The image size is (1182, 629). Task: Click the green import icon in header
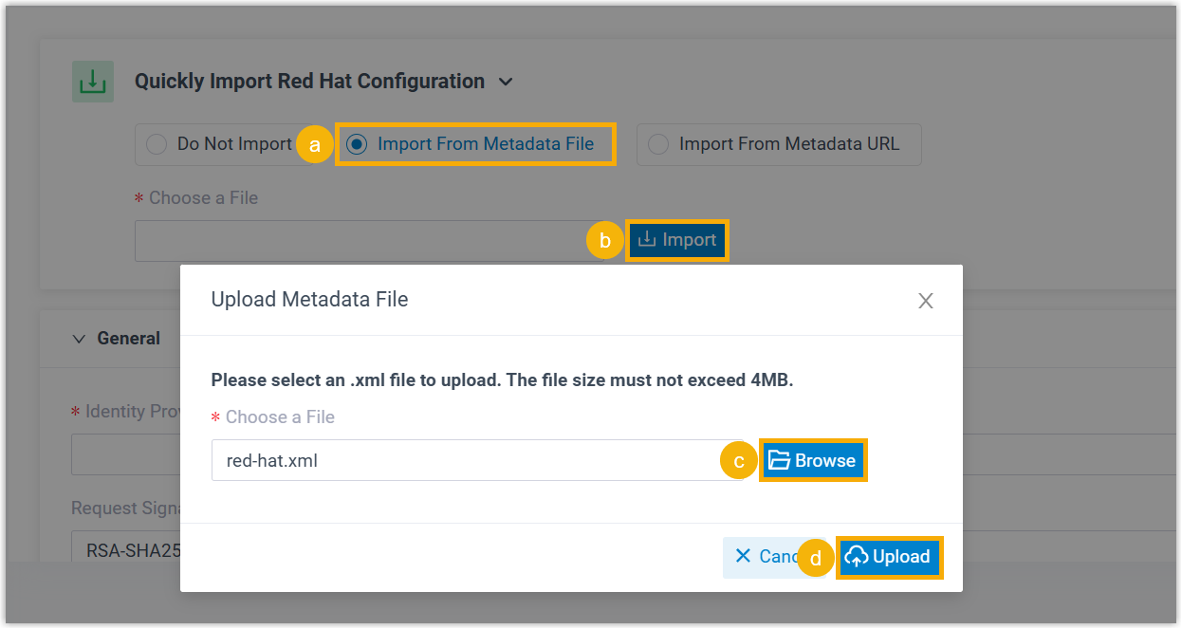[93, 82]
